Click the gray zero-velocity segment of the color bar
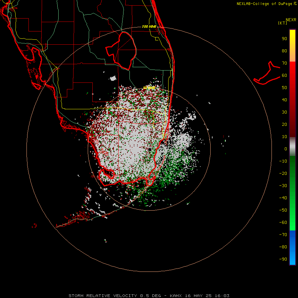The height and width of the screenshot is (298, 298). [x=292, y=147]
